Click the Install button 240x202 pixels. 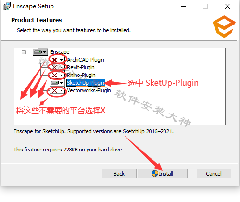(x=163, y=174)
